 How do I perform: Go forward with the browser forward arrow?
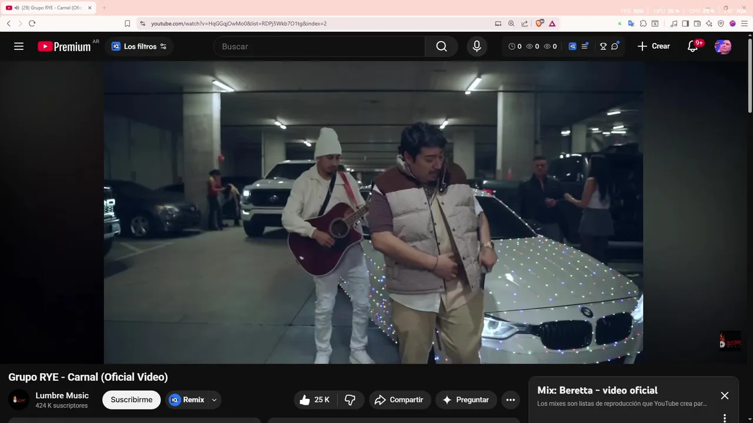(20, 23)
